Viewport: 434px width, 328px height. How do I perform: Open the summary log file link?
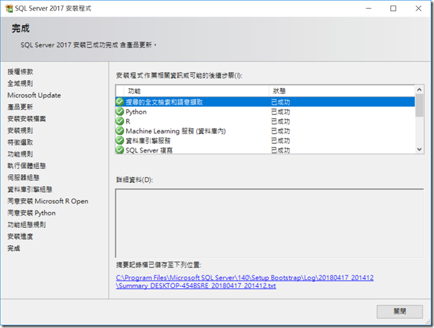click(x=245, y=281)
